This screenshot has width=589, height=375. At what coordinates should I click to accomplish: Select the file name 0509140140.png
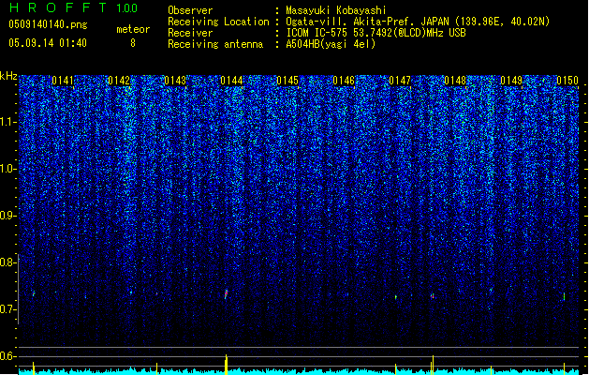click(x=48, y=24)
